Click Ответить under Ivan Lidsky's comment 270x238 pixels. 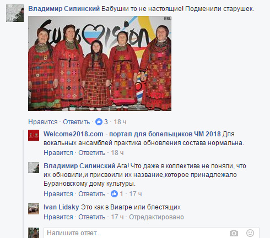(x=92, y=217)
